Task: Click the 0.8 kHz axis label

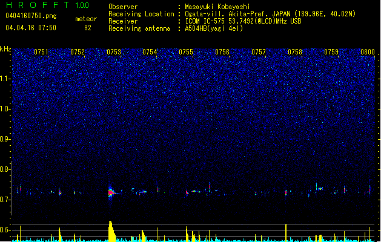Action: pos(5,169)
